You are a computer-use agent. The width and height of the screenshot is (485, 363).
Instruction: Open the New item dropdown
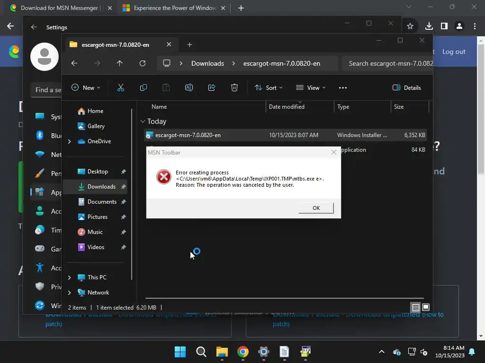tap(86, 87)
